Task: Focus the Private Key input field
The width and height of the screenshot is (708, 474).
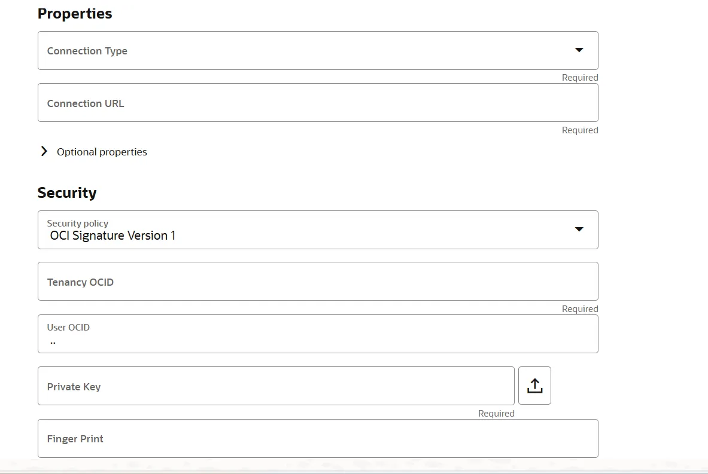Action: point(275,386)
